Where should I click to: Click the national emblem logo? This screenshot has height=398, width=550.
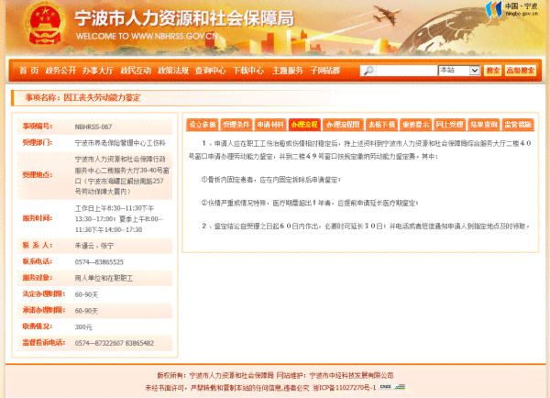pos(45,25)
